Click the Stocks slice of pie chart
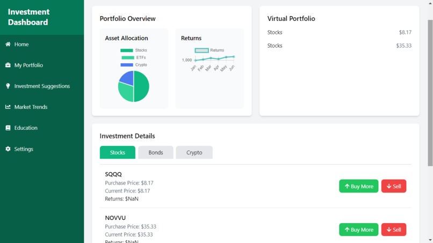This screenshot has width=433, height=243. pyautogui.click(x=142, y=86)
